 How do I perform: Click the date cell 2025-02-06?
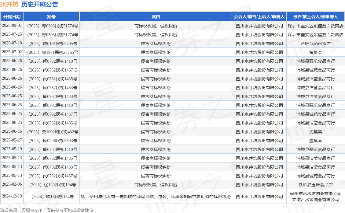point(12,184)
